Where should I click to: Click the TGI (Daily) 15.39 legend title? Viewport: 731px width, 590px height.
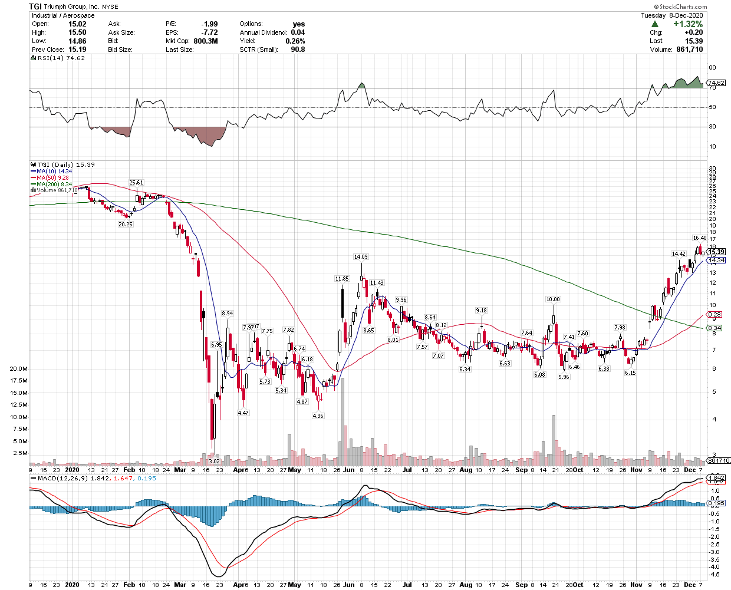tap(66, 165)
